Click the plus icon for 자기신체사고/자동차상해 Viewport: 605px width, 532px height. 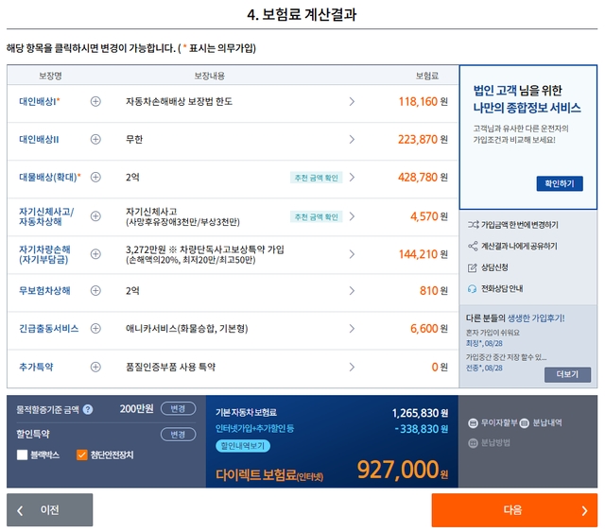coord(95,216)
